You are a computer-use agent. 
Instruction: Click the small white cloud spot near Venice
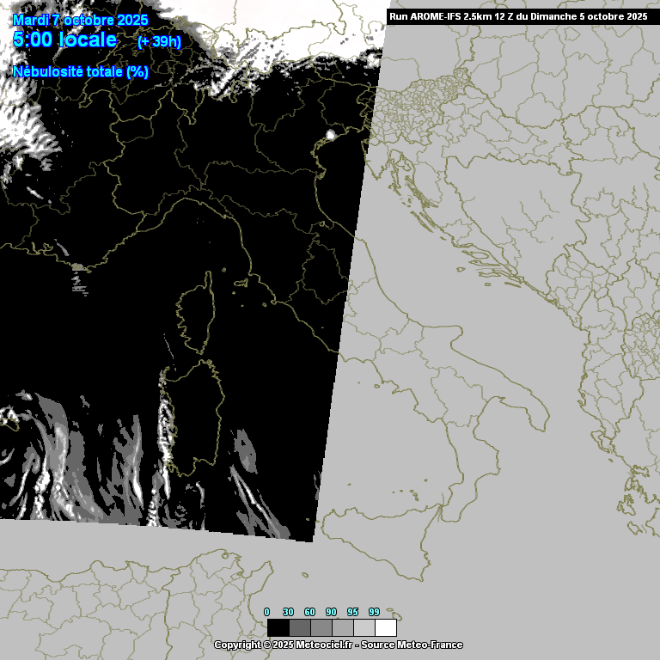[x=330, y=135]
